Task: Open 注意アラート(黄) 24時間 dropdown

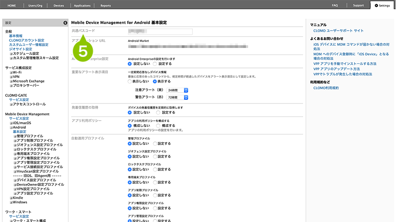Action: point(177,90)
